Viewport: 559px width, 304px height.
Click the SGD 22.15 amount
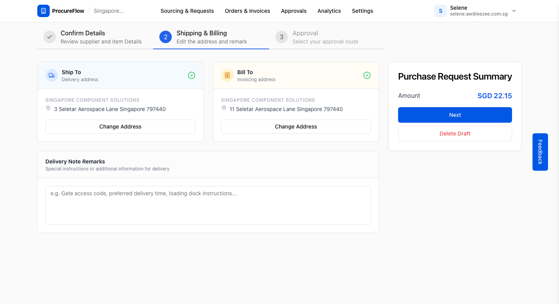click(x=495, y=96)
